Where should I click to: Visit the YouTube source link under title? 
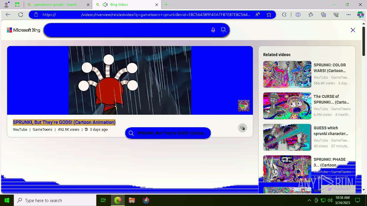pos(20,130)
